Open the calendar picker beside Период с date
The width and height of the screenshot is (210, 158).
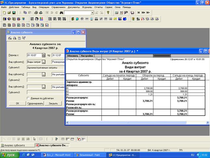click(x=44, y=55)
